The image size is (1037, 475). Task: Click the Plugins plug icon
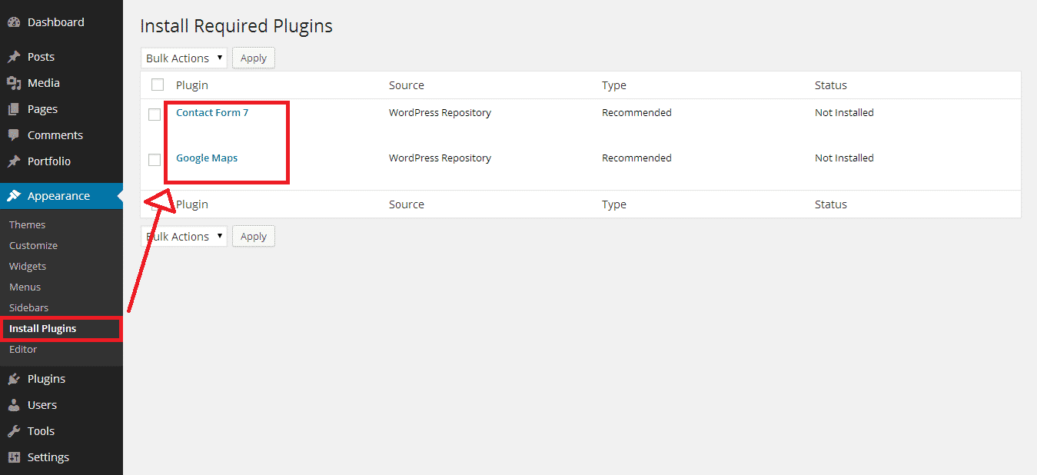pyautogui.click(x=14, y=379)
